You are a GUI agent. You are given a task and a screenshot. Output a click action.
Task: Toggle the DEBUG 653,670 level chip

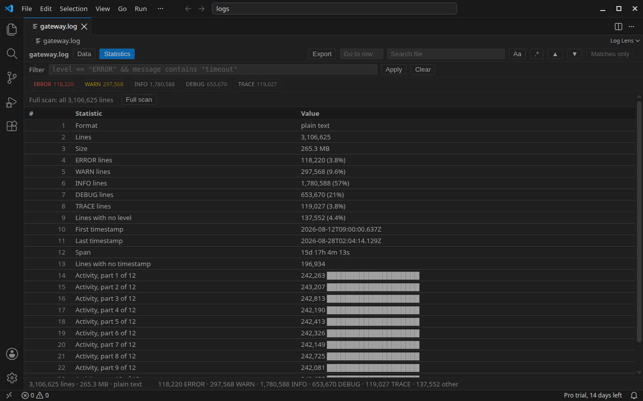point(206,84)
